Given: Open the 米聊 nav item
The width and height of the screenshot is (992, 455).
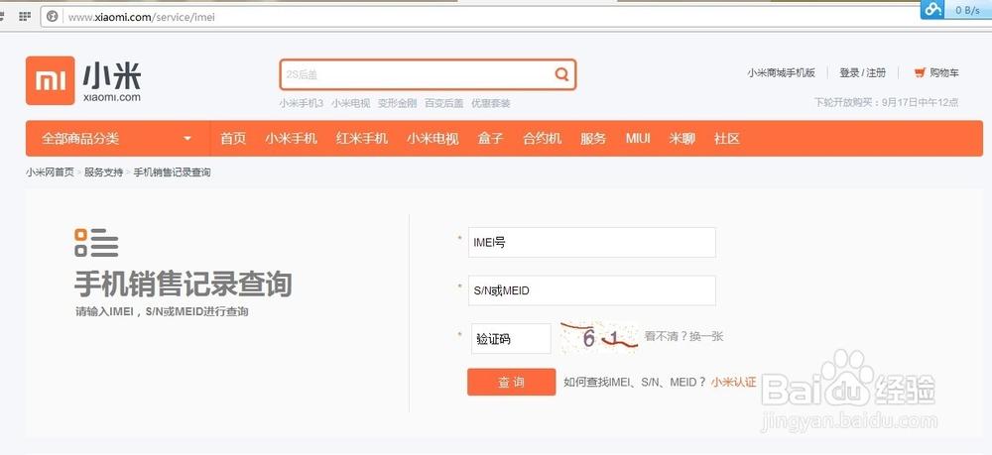Looking at the screenshot, I should (x=682, y=139).
